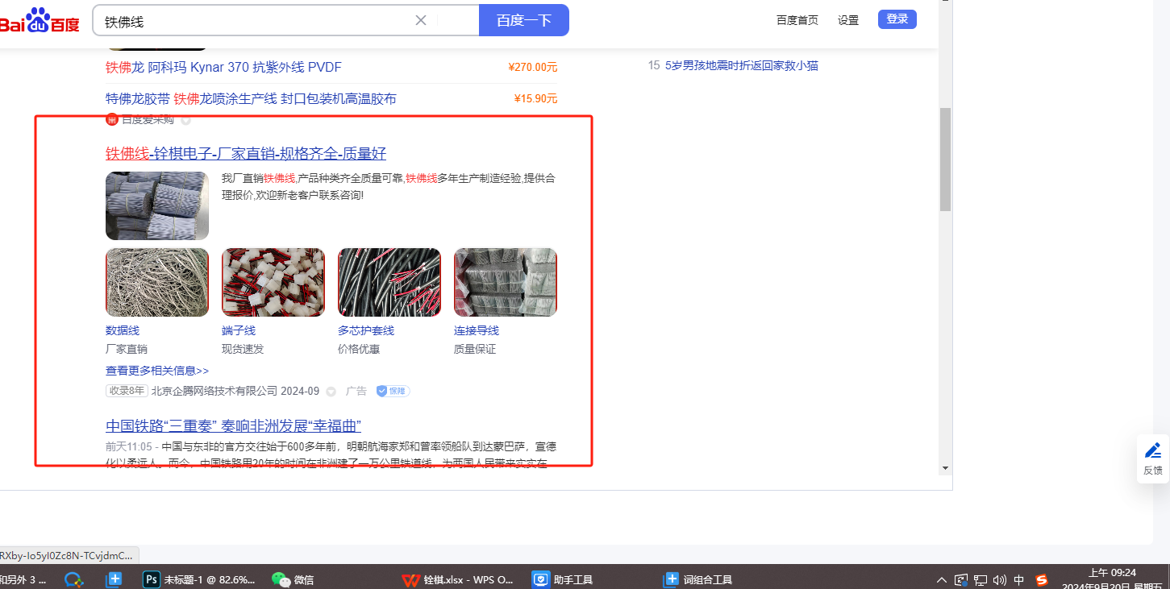Click the blue plus icon left of the Photoshop icon
This screenshot has width=1170, height=589.
[115, 579]
